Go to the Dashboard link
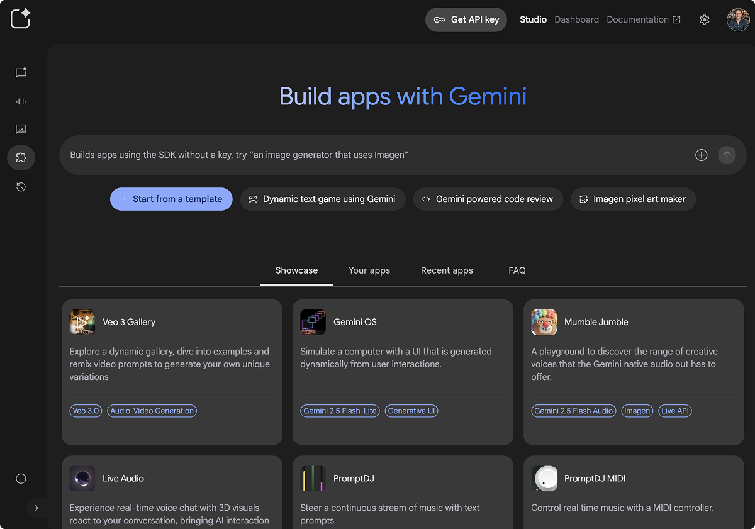755x529 pixels. [576, 20]
